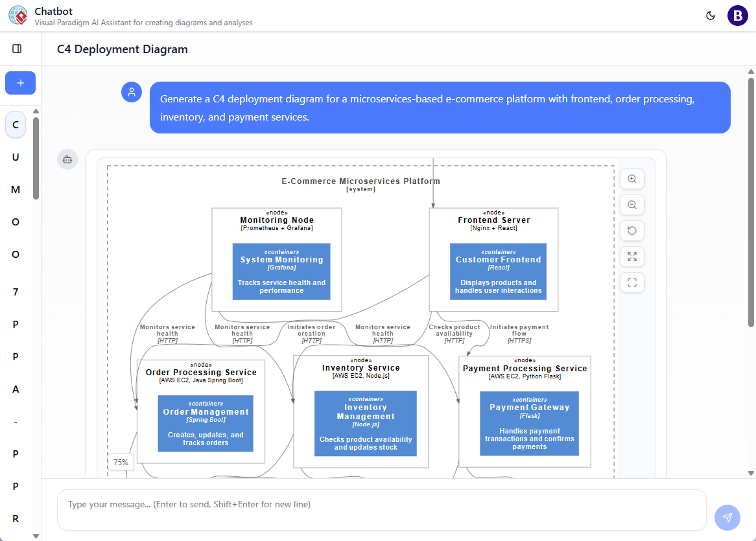756x541 pixels.
Task: Open the chat history item labeled U
Action: pos(15,157)
